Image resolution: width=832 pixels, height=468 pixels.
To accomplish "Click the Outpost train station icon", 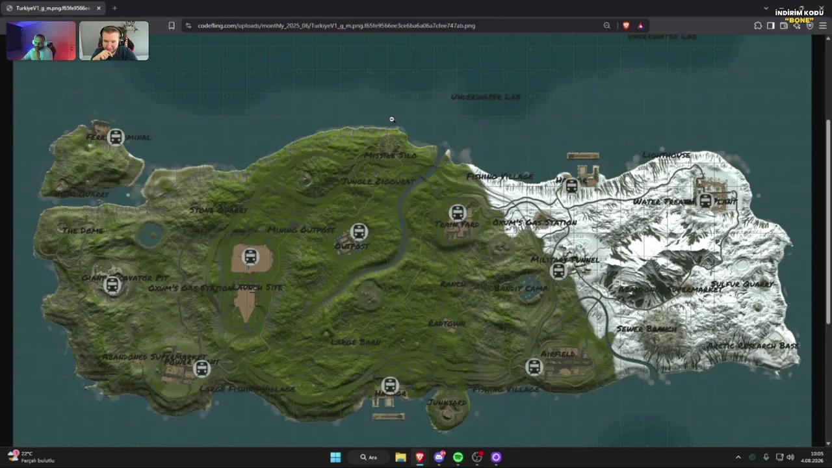I will click(x=359, y=231).
